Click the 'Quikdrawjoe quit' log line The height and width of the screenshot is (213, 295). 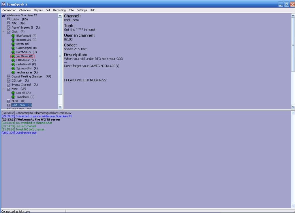coord(19,133)
